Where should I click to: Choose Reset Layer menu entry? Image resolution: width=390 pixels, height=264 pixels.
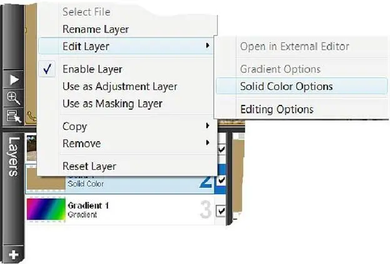pyautogui.click(x=89, y=166)
